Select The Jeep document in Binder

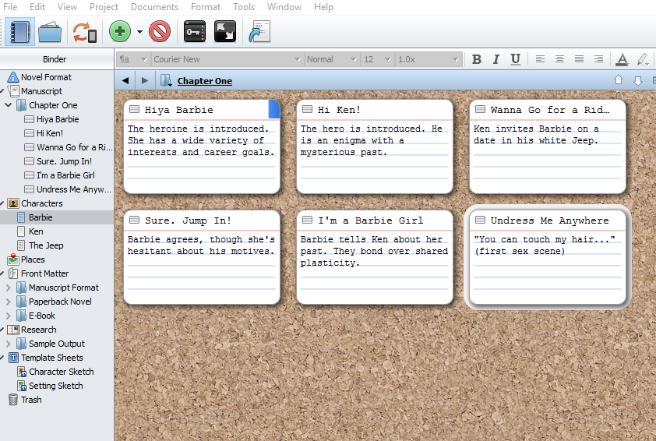click(46, 245)
